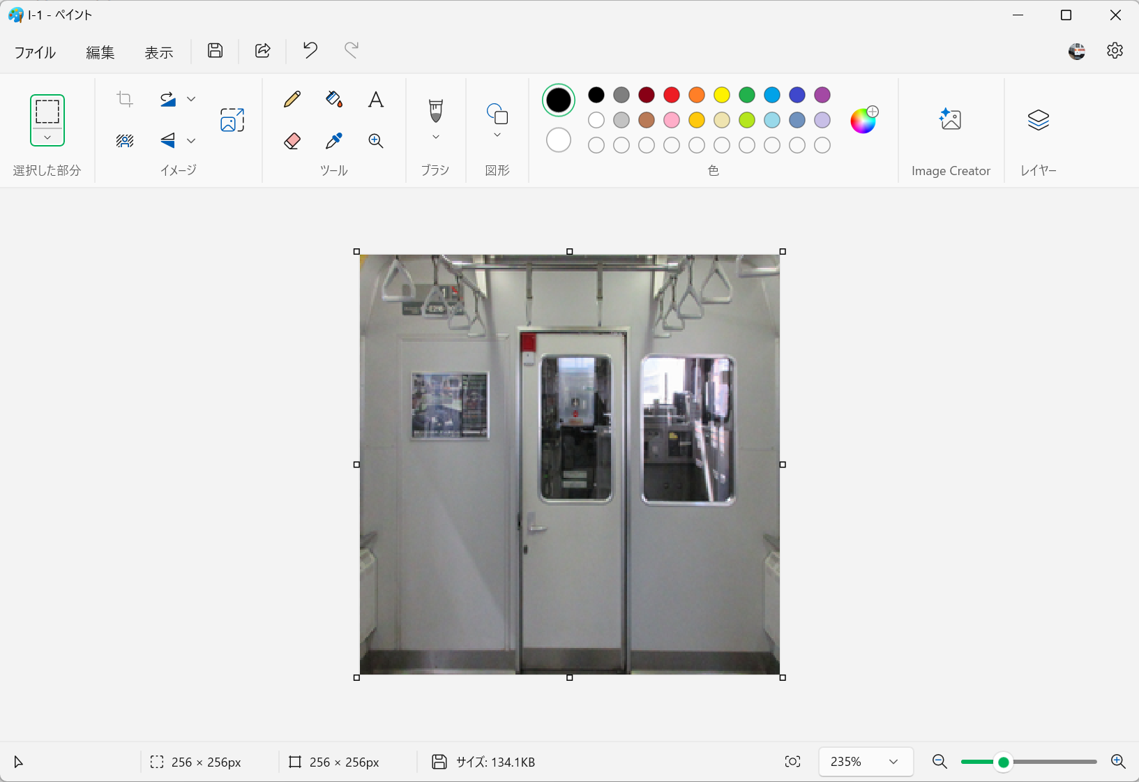Expand the Flip options chevron
Viewport: 1139px width, 782px height.
191,141
